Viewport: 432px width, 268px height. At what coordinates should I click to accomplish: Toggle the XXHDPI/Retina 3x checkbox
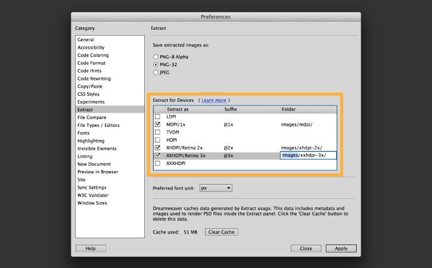tap(157, 155)
